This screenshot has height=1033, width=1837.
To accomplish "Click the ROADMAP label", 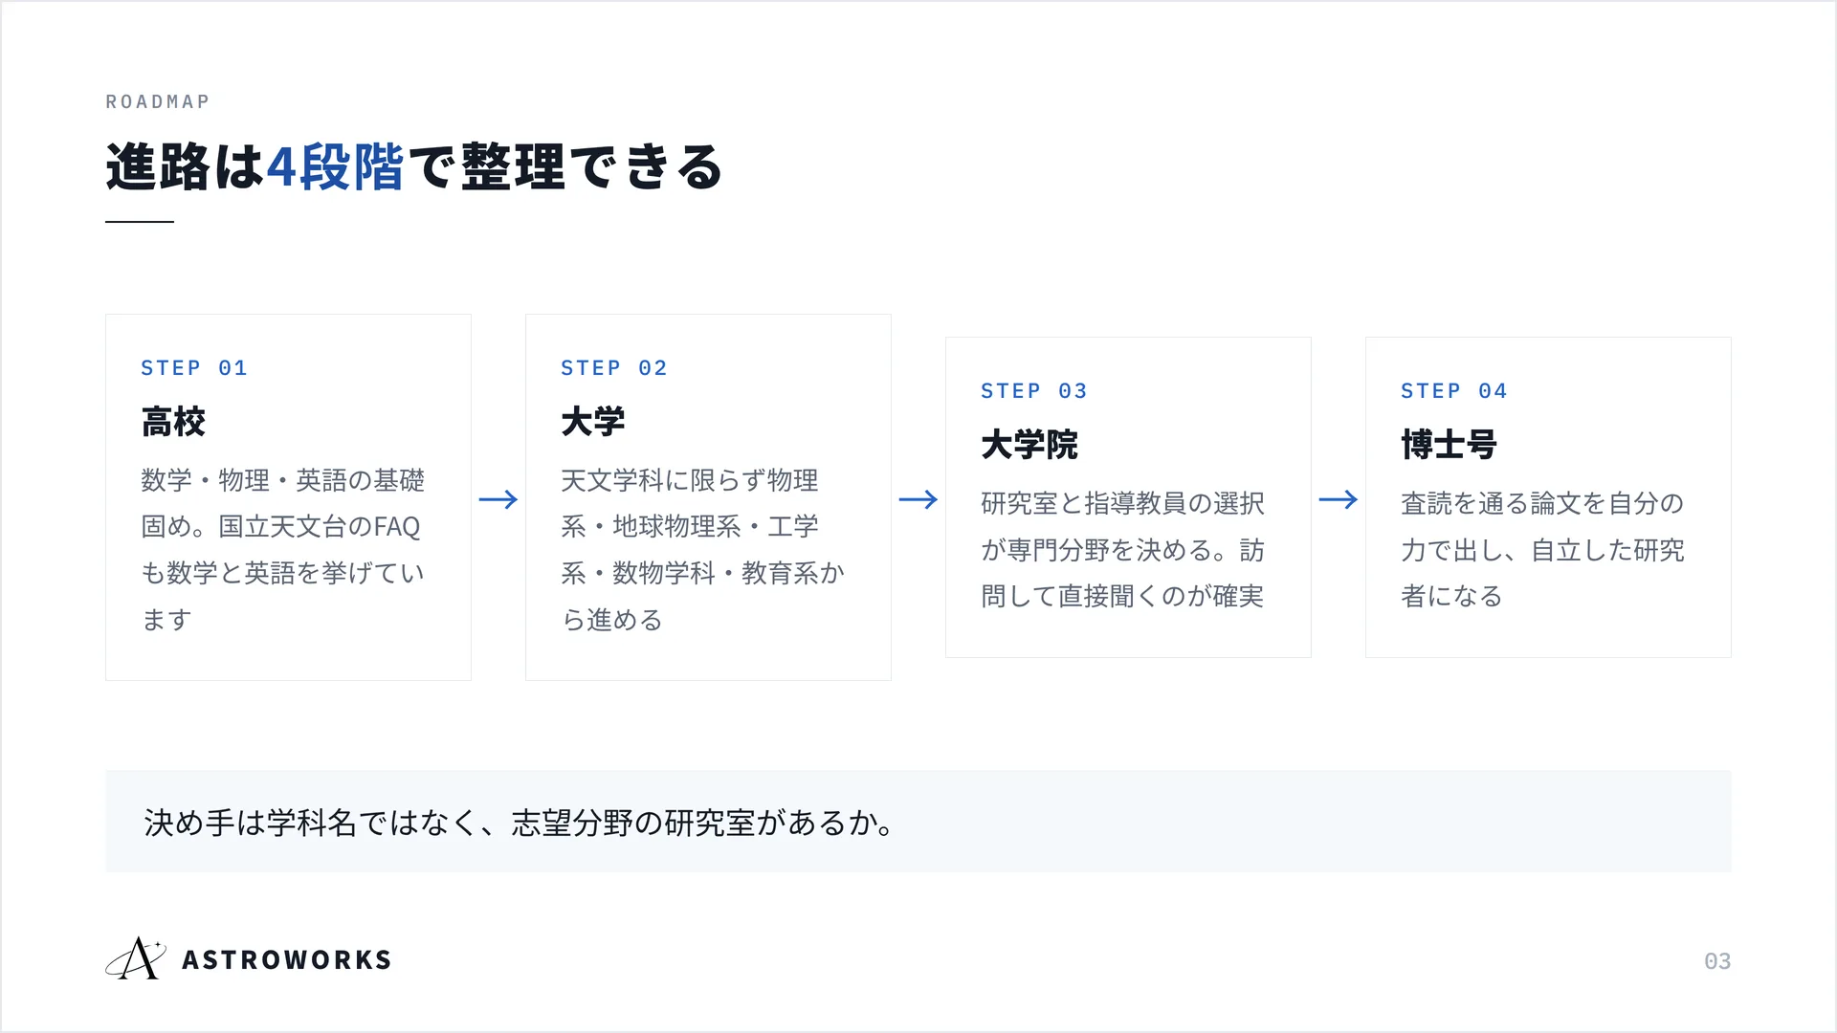I will [x=158, y=101].
